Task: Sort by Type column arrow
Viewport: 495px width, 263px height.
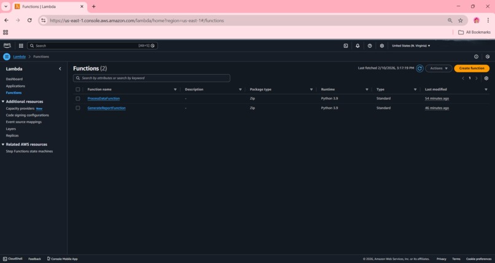Action: [x=415, y=90]
